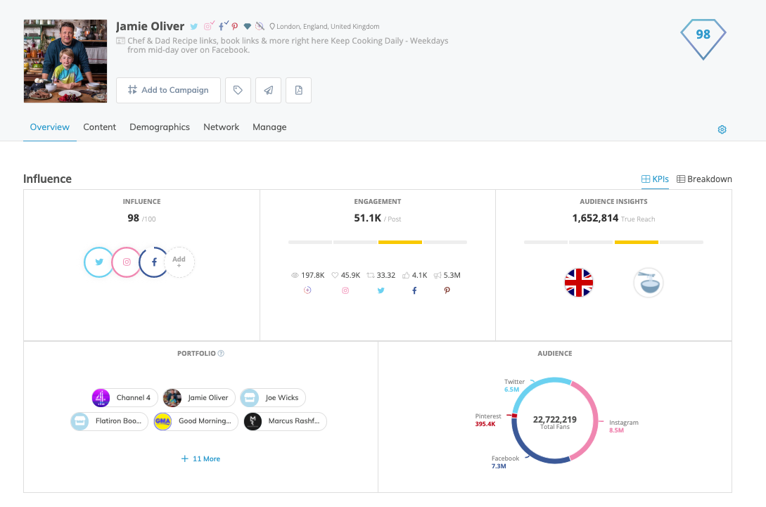Click the United Kingdom flag icon
This screenshot has height=507, width=766.
tap(579, 283)
